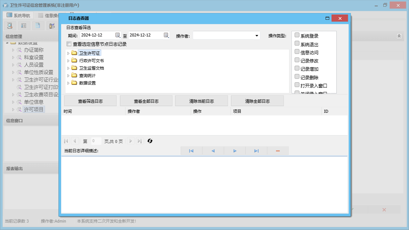Click the user settings toolbar icon

[x=52, y=26]
